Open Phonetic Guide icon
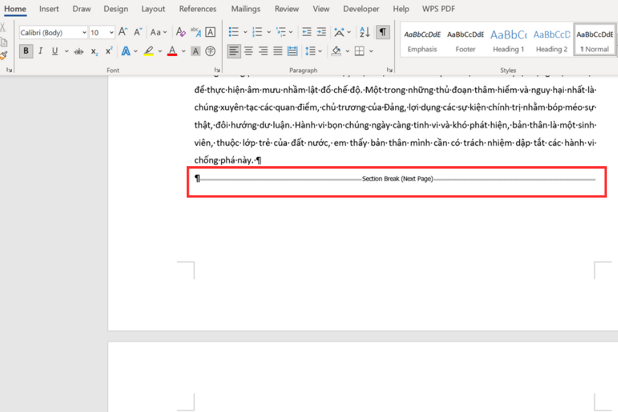The height and width of the screenshot is (412, 618). 196,32
